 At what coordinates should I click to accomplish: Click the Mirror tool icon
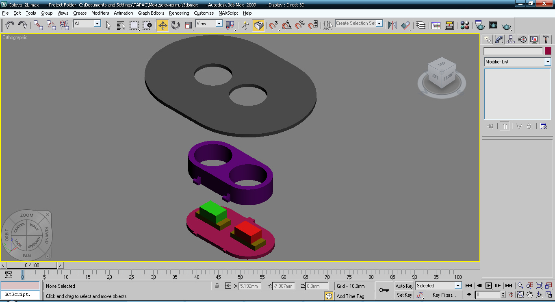392,25
